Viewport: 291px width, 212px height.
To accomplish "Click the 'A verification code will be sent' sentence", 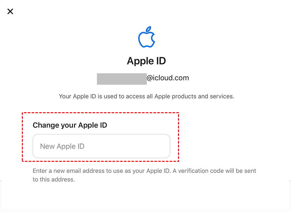I will [216, 171].
